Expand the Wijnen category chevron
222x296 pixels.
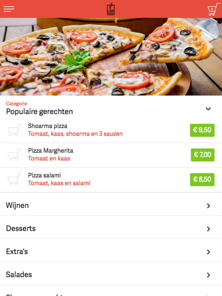208,206
